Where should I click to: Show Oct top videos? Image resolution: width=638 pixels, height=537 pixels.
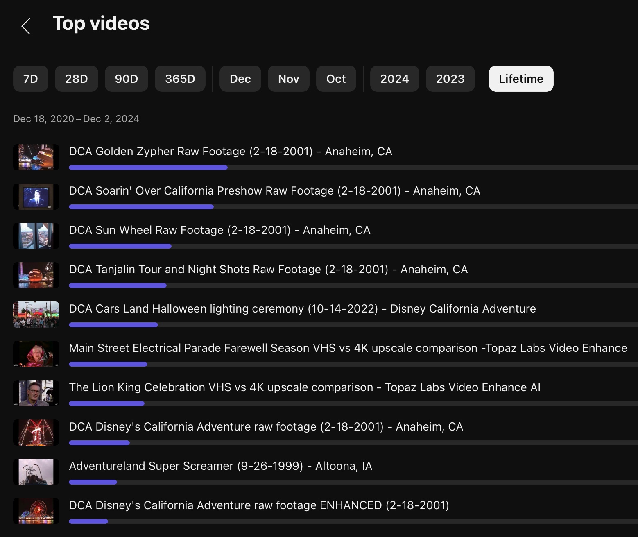(336, 79)
